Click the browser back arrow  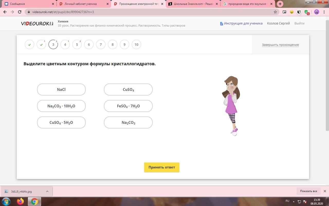[x=5, y=12]
